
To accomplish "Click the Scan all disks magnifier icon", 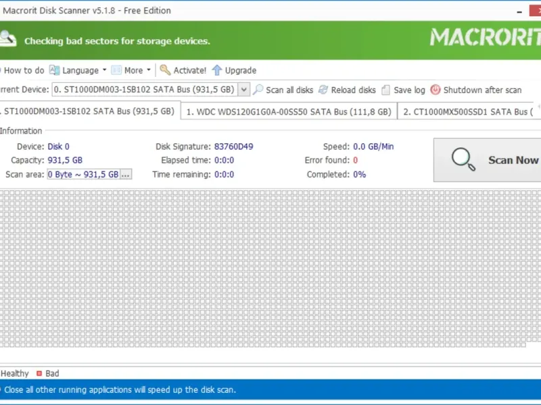I will (x=258, y=90).
